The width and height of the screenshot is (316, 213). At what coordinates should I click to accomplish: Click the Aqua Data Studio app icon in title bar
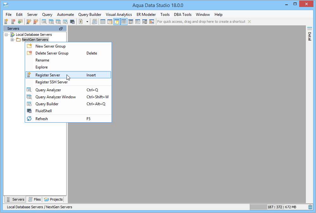point(6,5)
